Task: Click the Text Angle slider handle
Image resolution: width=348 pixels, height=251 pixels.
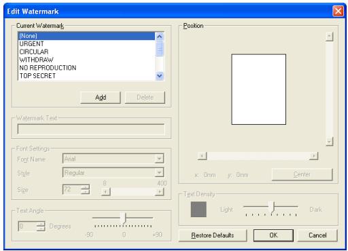Action: click(123, 218)
